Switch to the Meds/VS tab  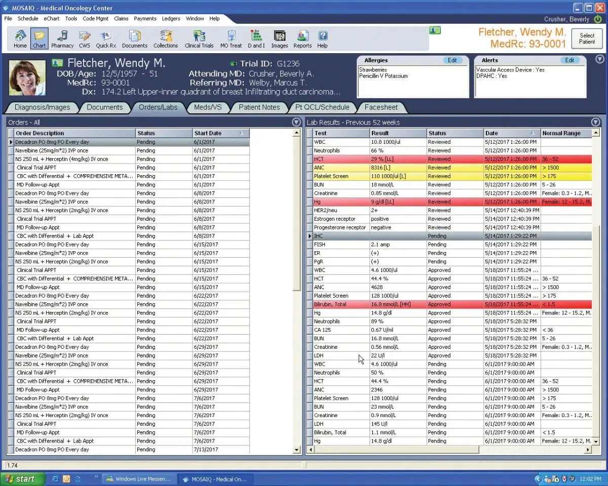(x=208, y=107)
